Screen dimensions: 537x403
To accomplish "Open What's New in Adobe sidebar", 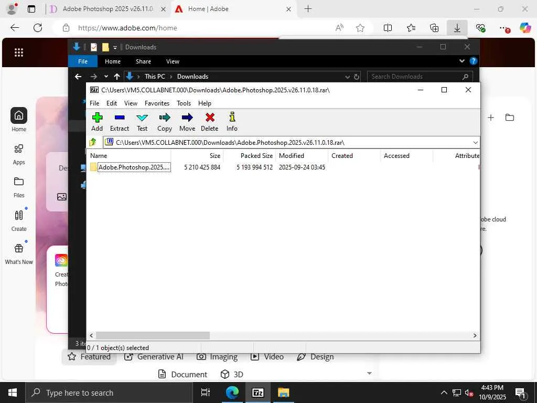I will [x=19, y=254].
